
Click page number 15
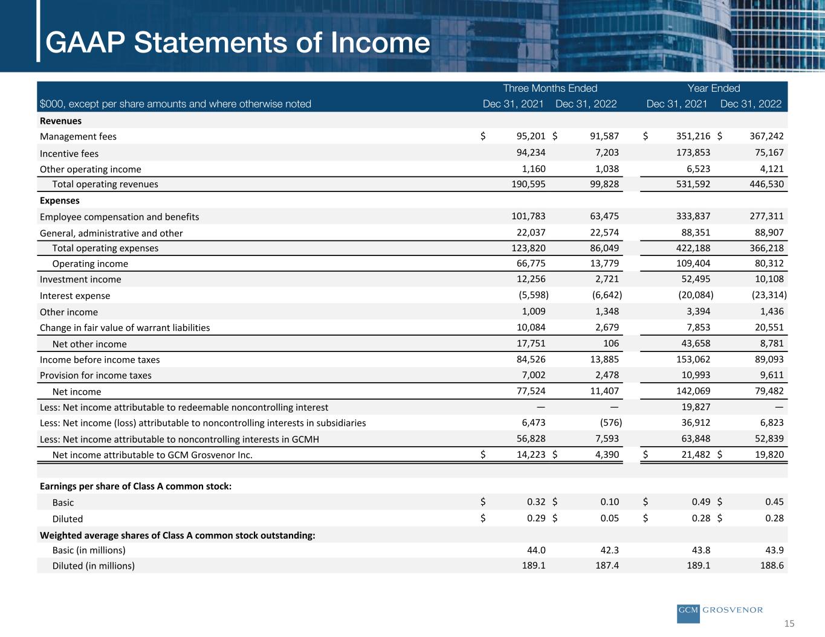pyautogui.click(x=789, y=624)
